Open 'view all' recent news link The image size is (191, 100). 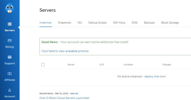point(74,93)
